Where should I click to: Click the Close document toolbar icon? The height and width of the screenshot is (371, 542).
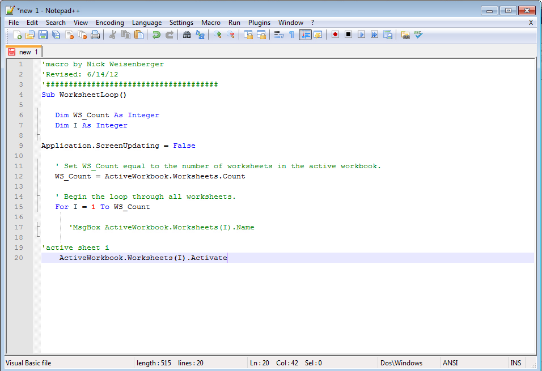click(69, 35)
